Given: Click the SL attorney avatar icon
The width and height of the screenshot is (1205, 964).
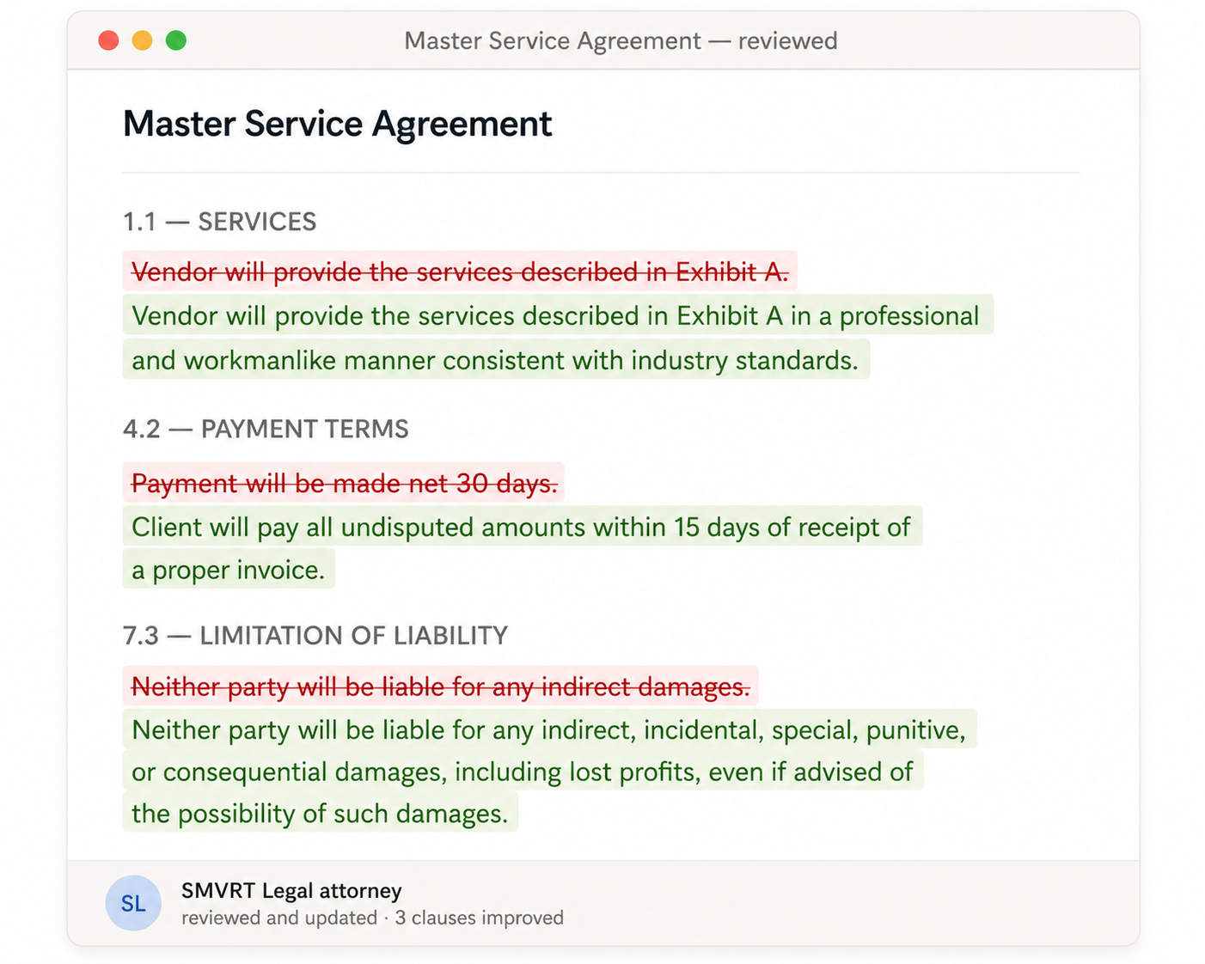Looking at the screenshot, I should [133, 903].
